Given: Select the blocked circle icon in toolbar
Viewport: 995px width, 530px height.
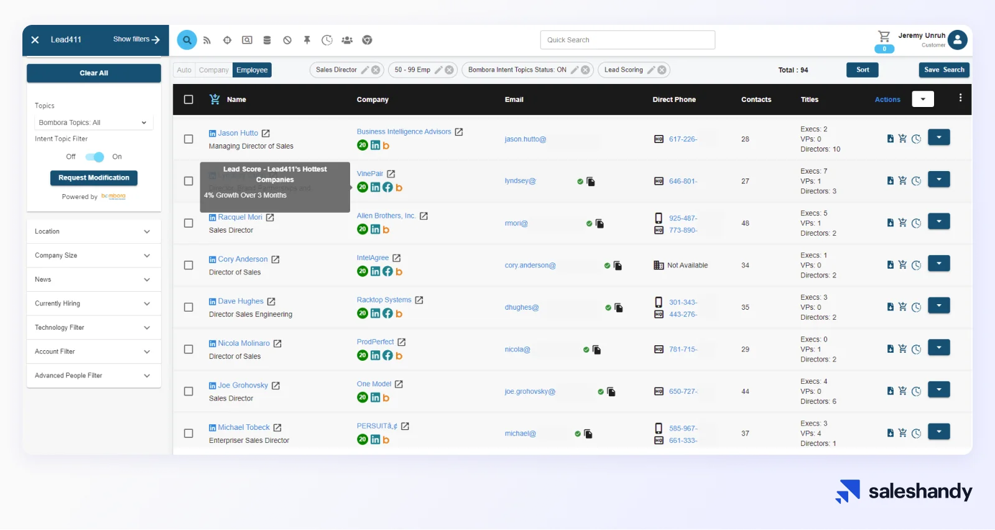Looking at the screenshot, I should tap(287, 40).
